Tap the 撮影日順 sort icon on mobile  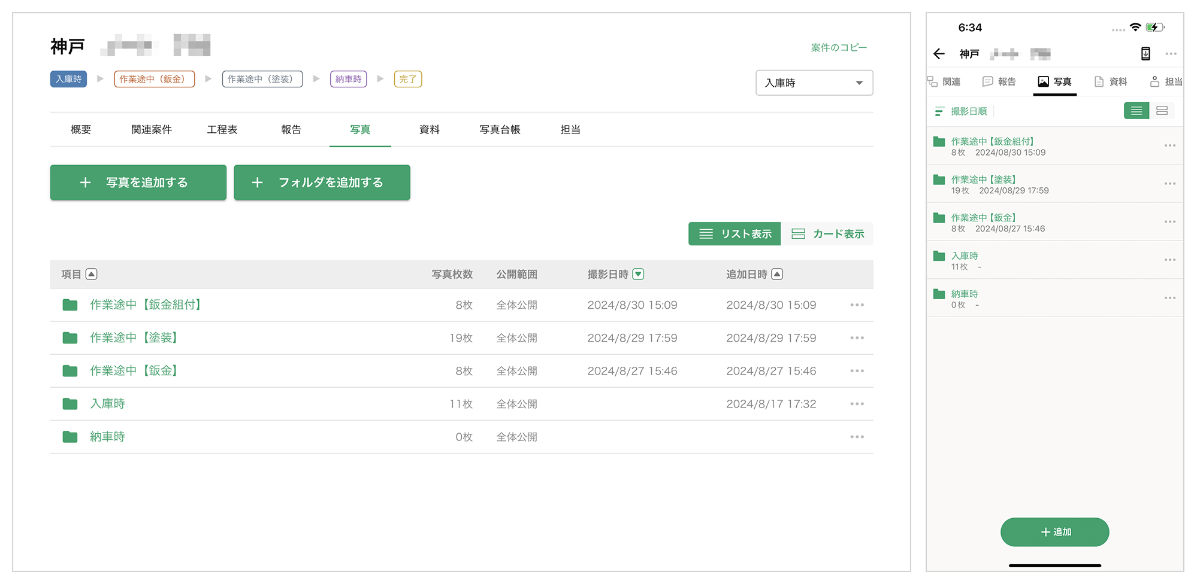(x=939, y=111)
